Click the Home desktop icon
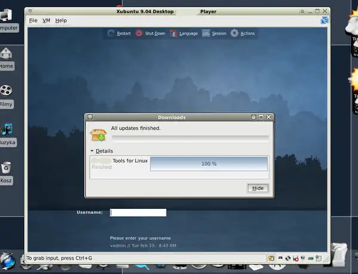 7,54
